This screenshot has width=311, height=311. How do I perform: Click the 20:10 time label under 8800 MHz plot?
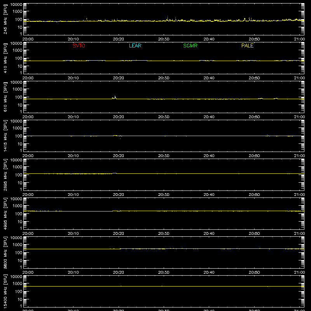[73, 273]
